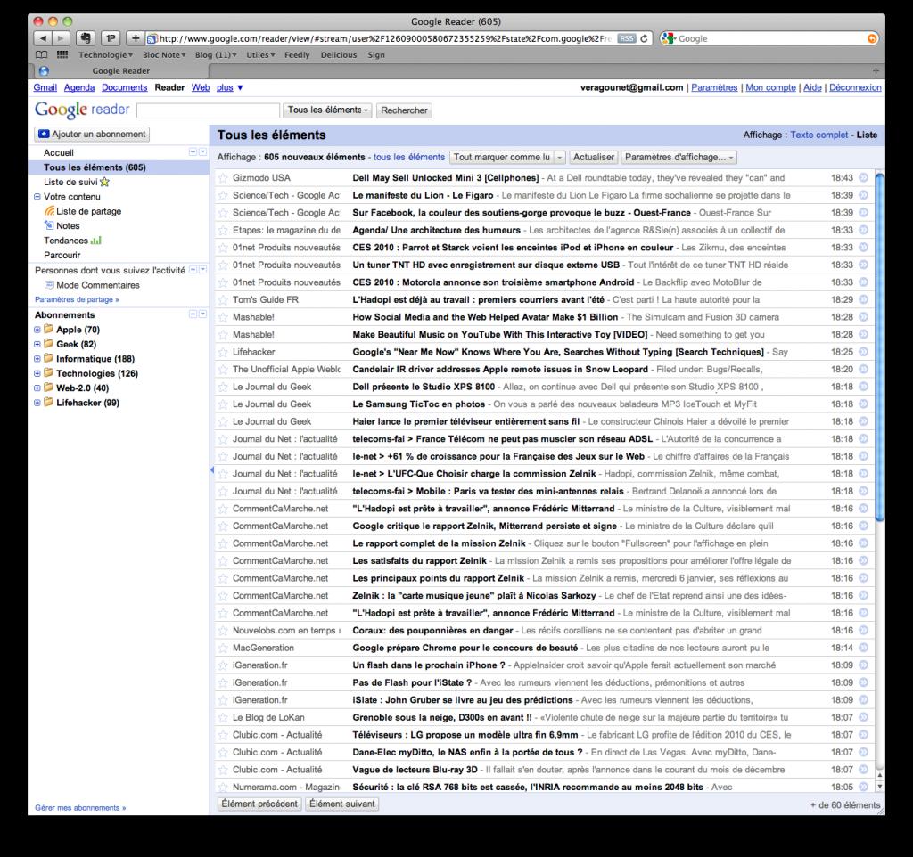The width and height of the screenshot is (913, 857).
Task: Click the Notes sidebar icon
Action: point(50,225)
